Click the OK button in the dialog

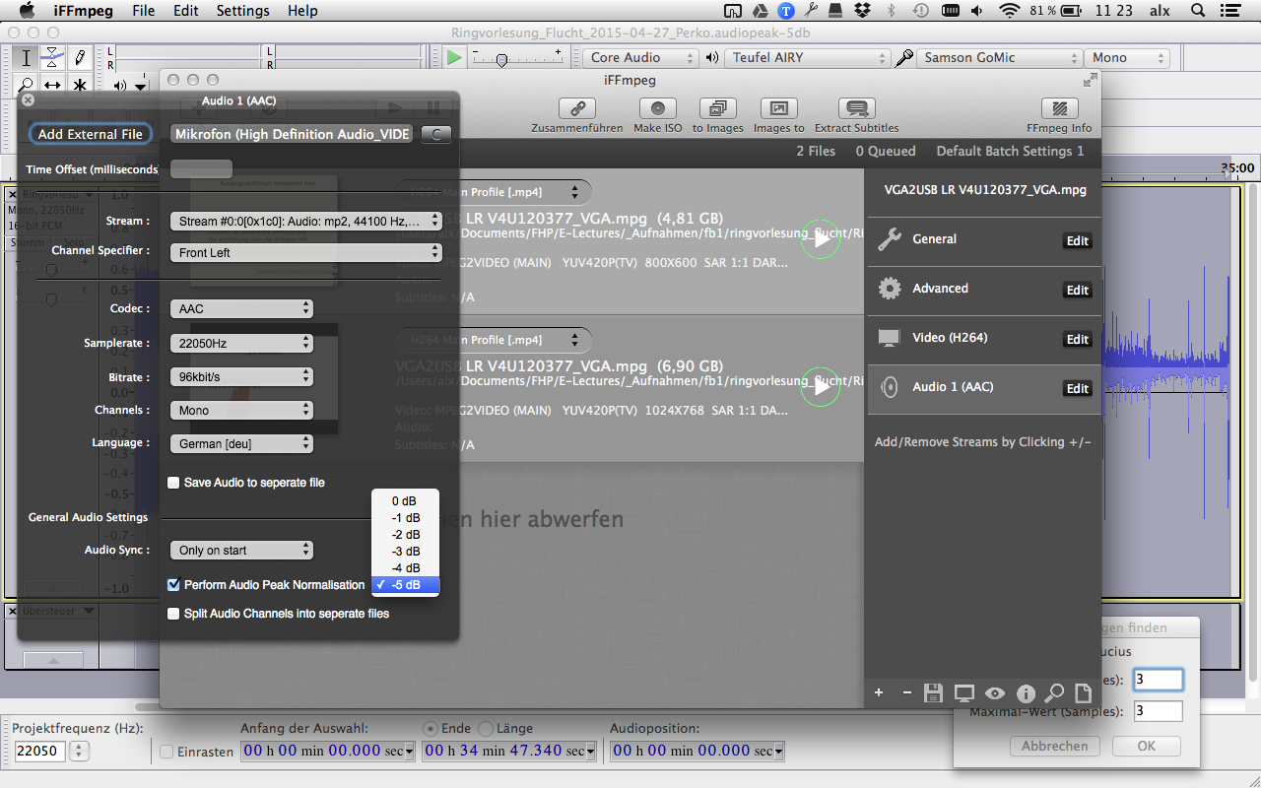click(x=1147, y=746)
